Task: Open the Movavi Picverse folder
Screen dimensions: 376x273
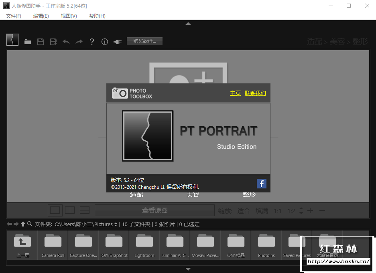Action: coord(205,245)
